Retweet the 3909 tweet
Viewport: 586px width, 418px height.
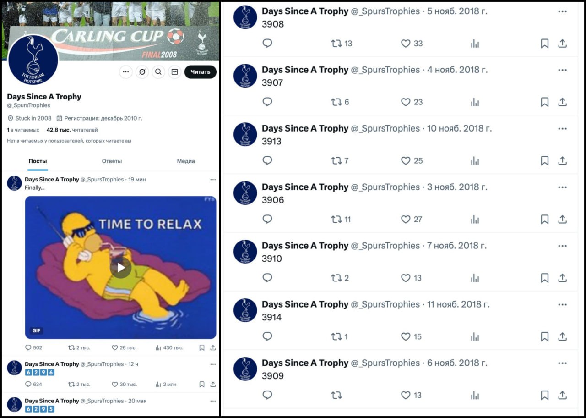tap(336, 395)
